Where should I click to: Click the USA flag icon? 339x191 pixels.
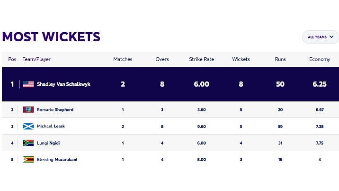point(28,84)
